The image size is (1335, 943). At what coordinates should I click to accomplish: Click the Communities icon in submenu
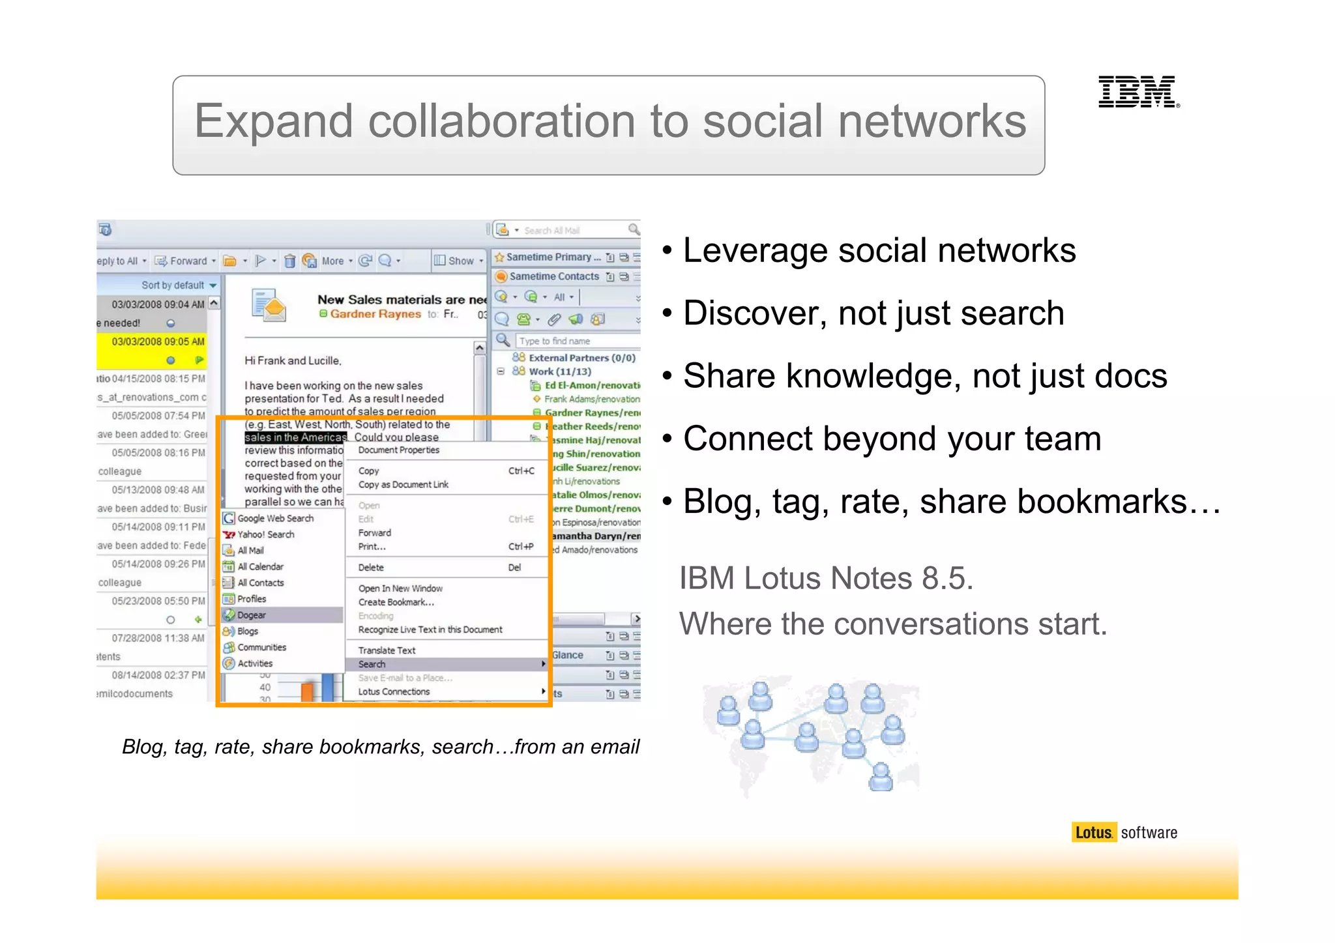[x=229, y=648]
